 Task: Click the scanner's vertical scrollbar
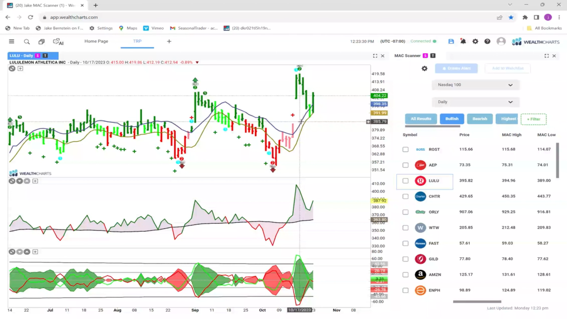pos(558,160)
